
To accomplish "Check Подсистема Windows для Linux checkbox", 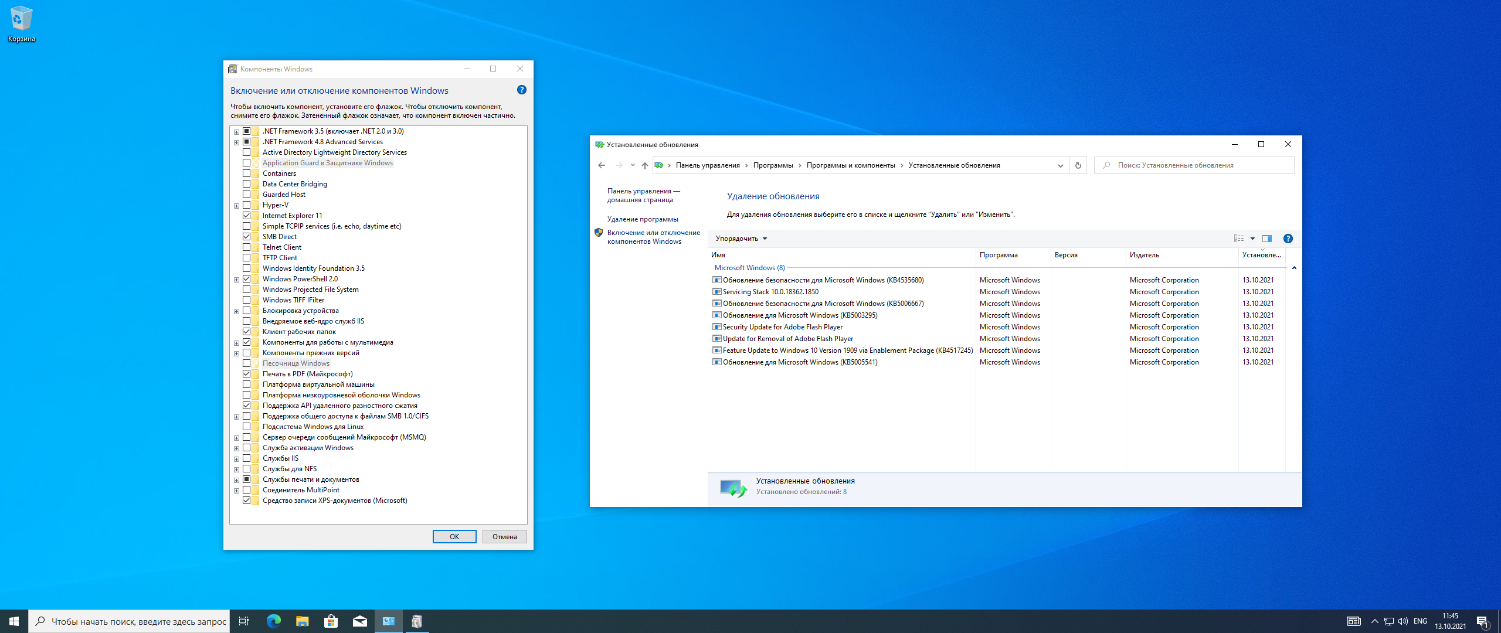I will pyautogui.click(x=247, y=427).
